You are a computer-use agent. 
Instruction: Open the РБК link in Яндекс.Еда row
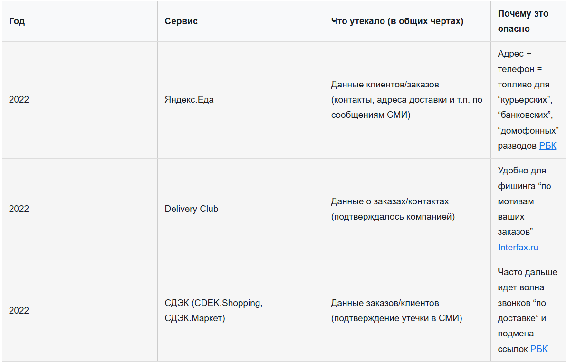click(548, 146)
